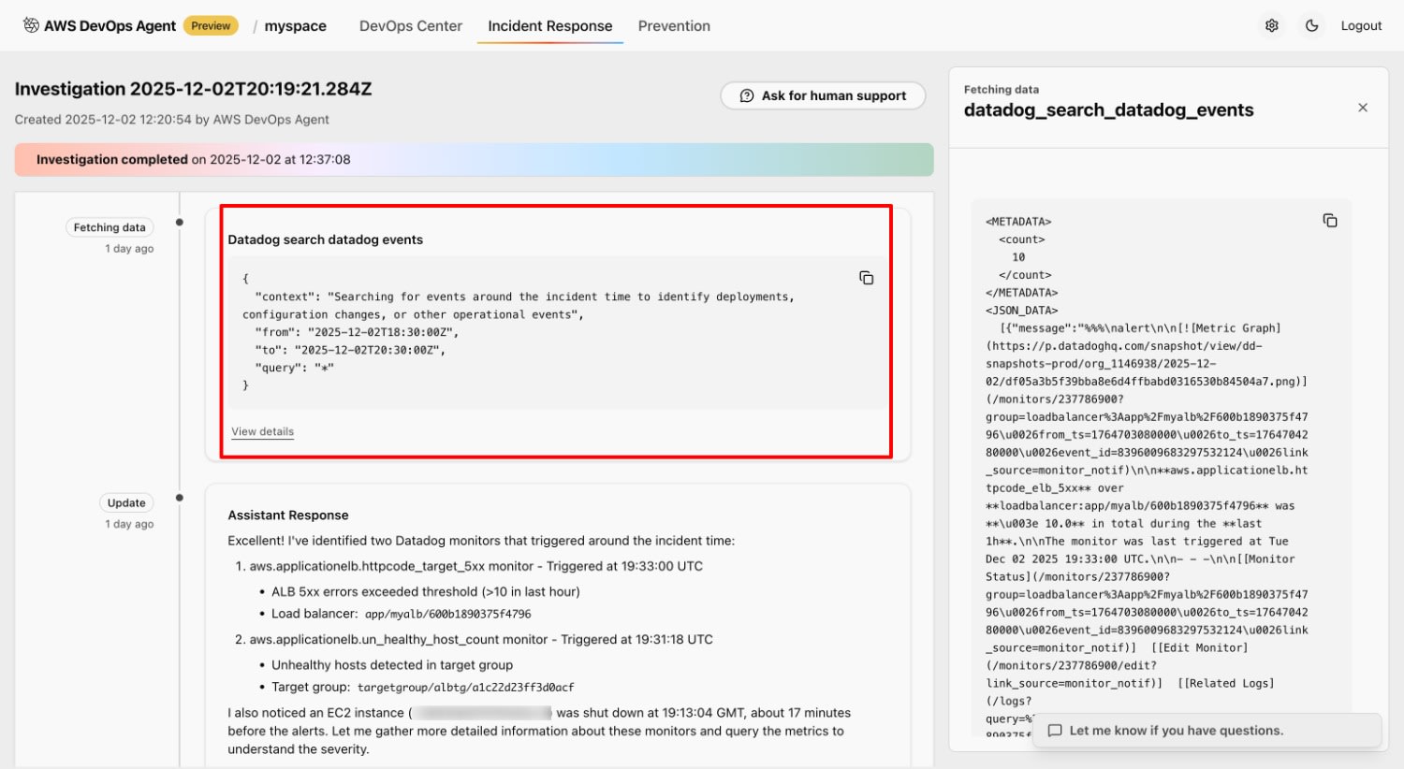
Task: Click the myspace breadcrumb
Action: coord(296,26)
